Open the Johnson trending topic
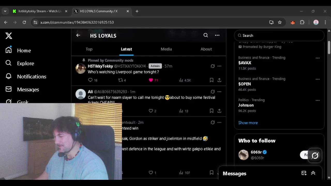Screen dimensions: 331x186 pyautogui.click(x=246, y=105)
